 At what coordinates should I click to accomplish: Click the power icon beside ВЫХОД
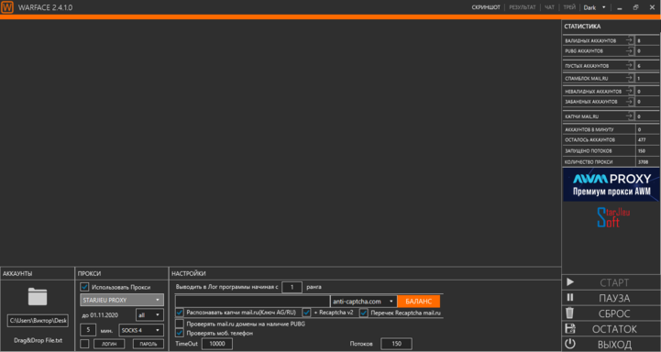tap(570, 344)
